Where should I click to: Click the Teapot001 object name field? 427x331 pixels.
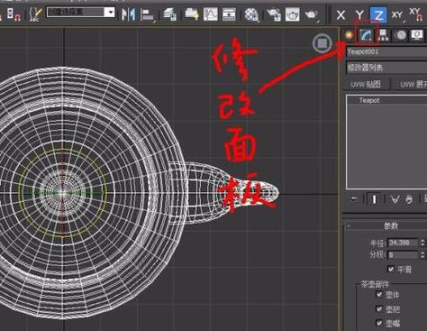tap(387, 51)
